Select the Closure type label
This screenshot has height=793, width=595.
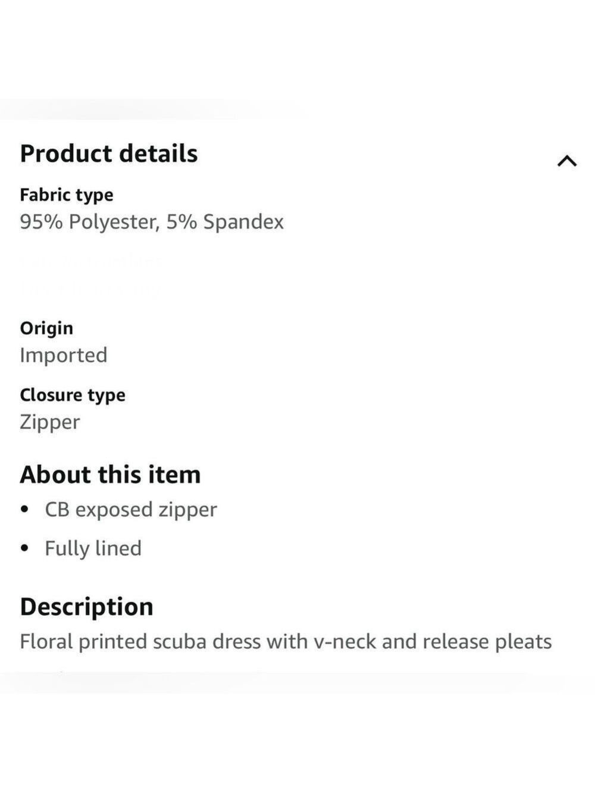73,395
